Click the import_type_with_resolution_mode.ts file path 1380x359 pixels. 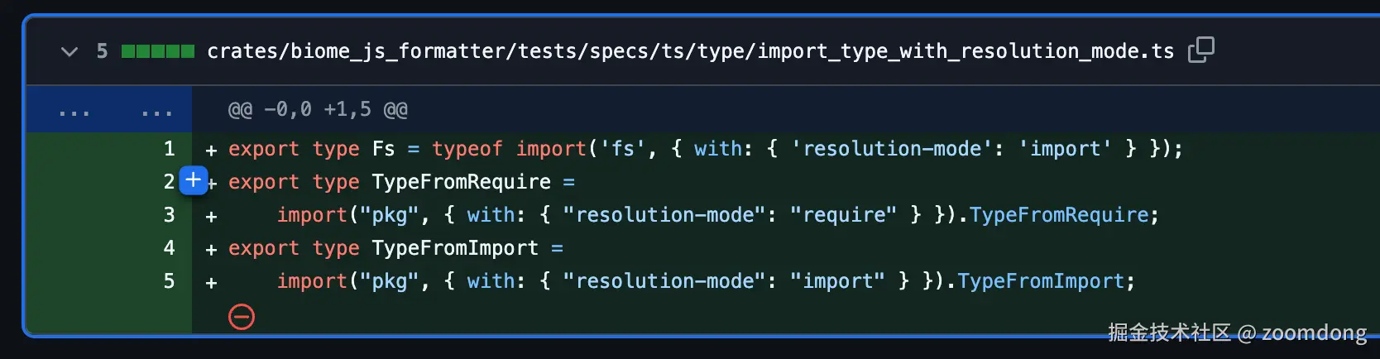(x=690, y=51)
